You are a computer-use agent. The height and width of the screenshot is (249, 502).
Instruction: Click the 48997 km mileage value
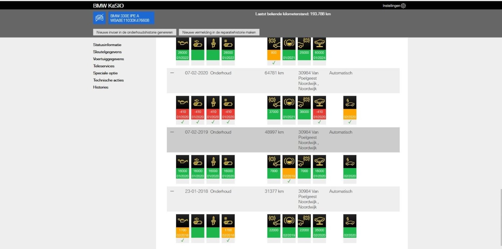coord(274,132)
